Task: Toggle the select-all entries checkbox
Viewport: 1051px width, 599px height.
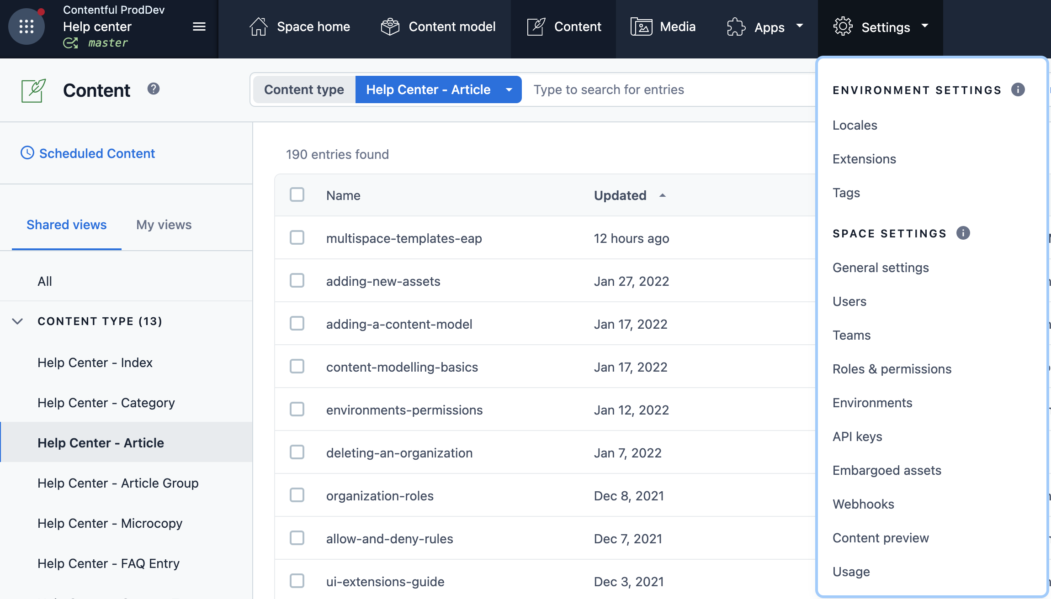Action: (297, 194)
